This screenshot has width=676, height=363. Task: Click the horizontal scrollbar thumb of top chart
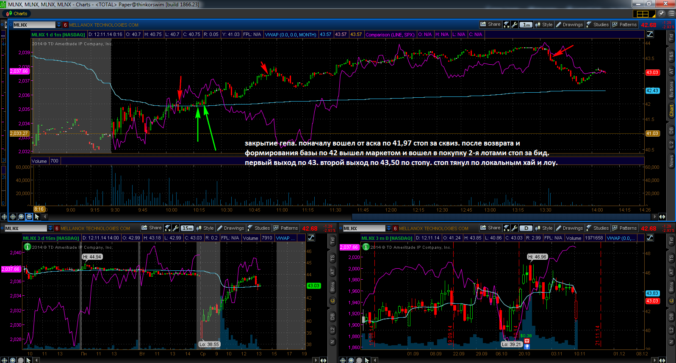[502, 217]
